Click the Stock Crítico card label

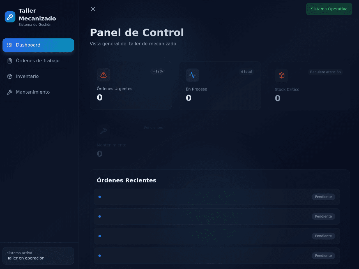click(x=287, y=90)
